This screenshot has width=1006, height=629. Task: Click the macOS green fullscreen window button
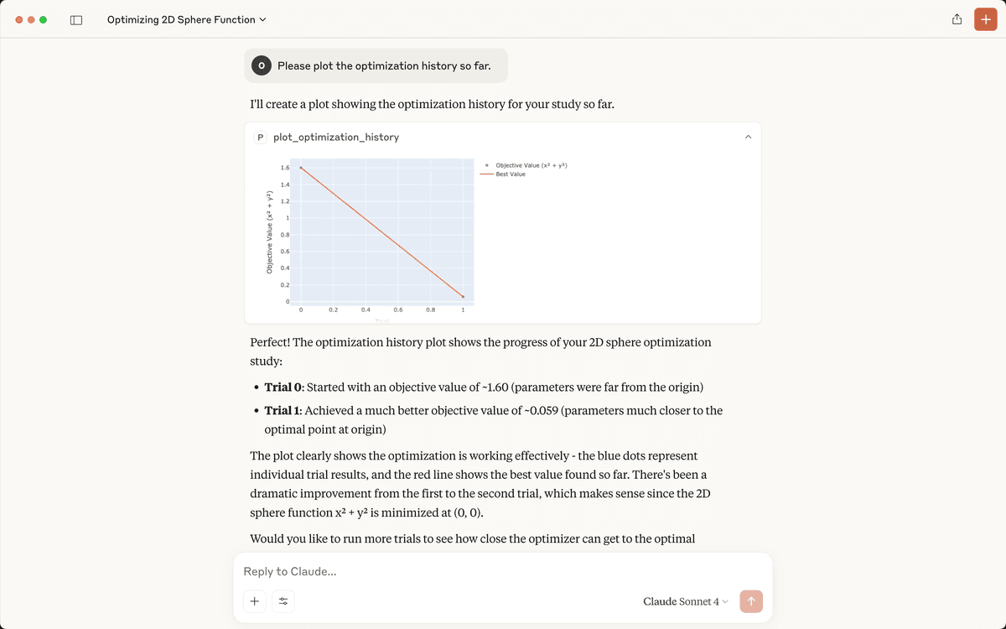pos(43,19)
